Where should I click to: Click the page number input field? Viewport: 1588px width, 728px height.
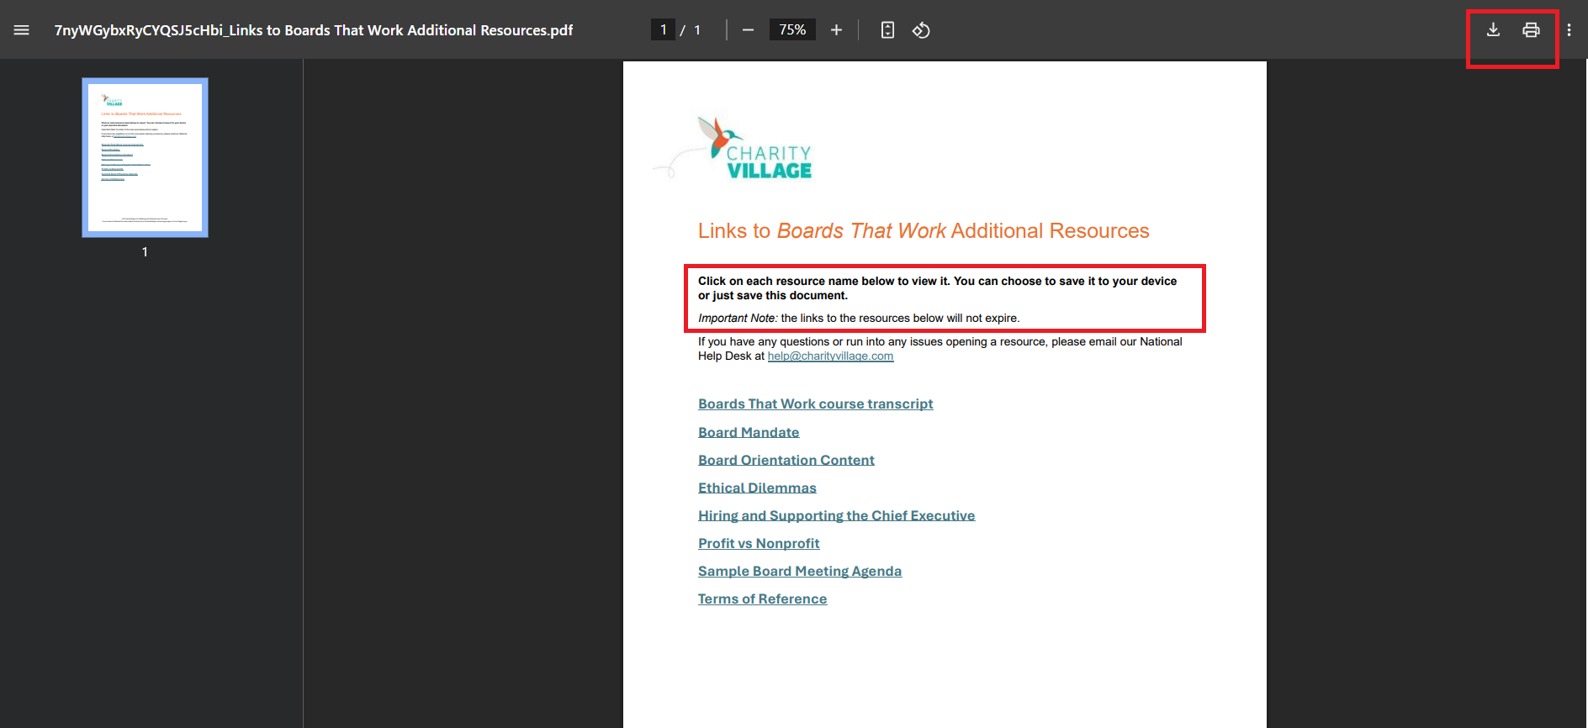point(663,30)
